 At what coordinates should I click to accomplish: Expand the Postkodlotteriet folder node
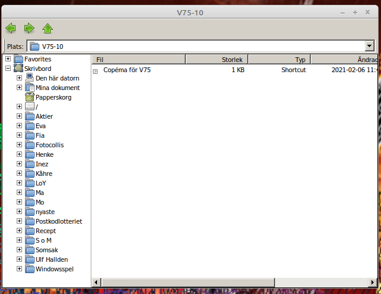(x=20, y=221)
